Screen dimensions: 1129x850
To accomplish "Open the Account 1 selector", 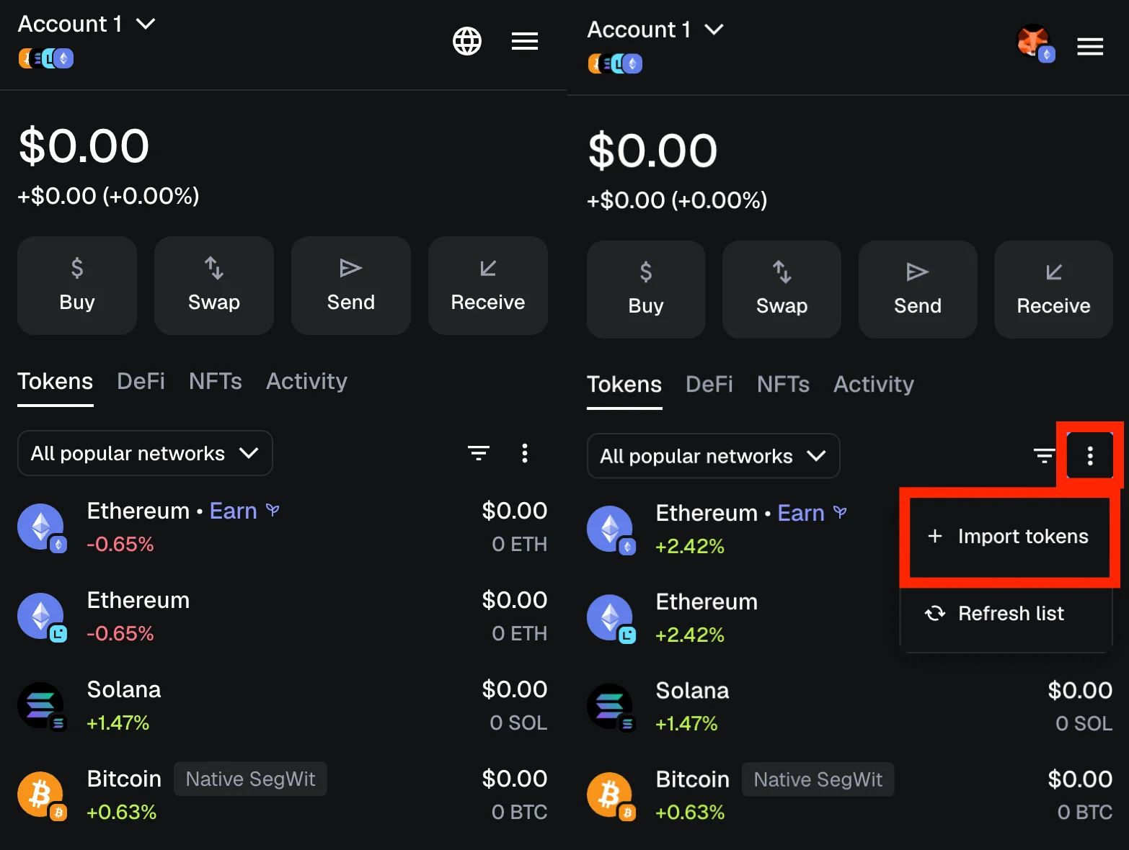I will [x=86, y=23].
